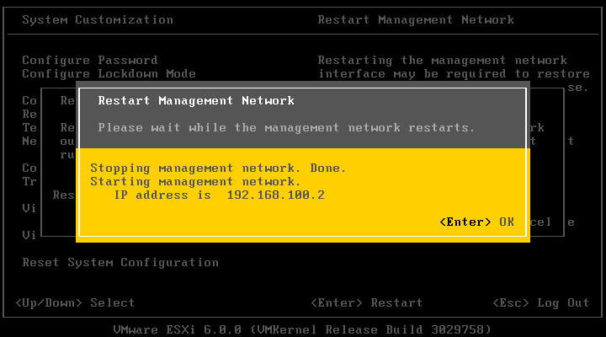This screenshot has height=337, width=606.
Task: Select the Configure Lockdown Mode entry
Action: (109, 74)
